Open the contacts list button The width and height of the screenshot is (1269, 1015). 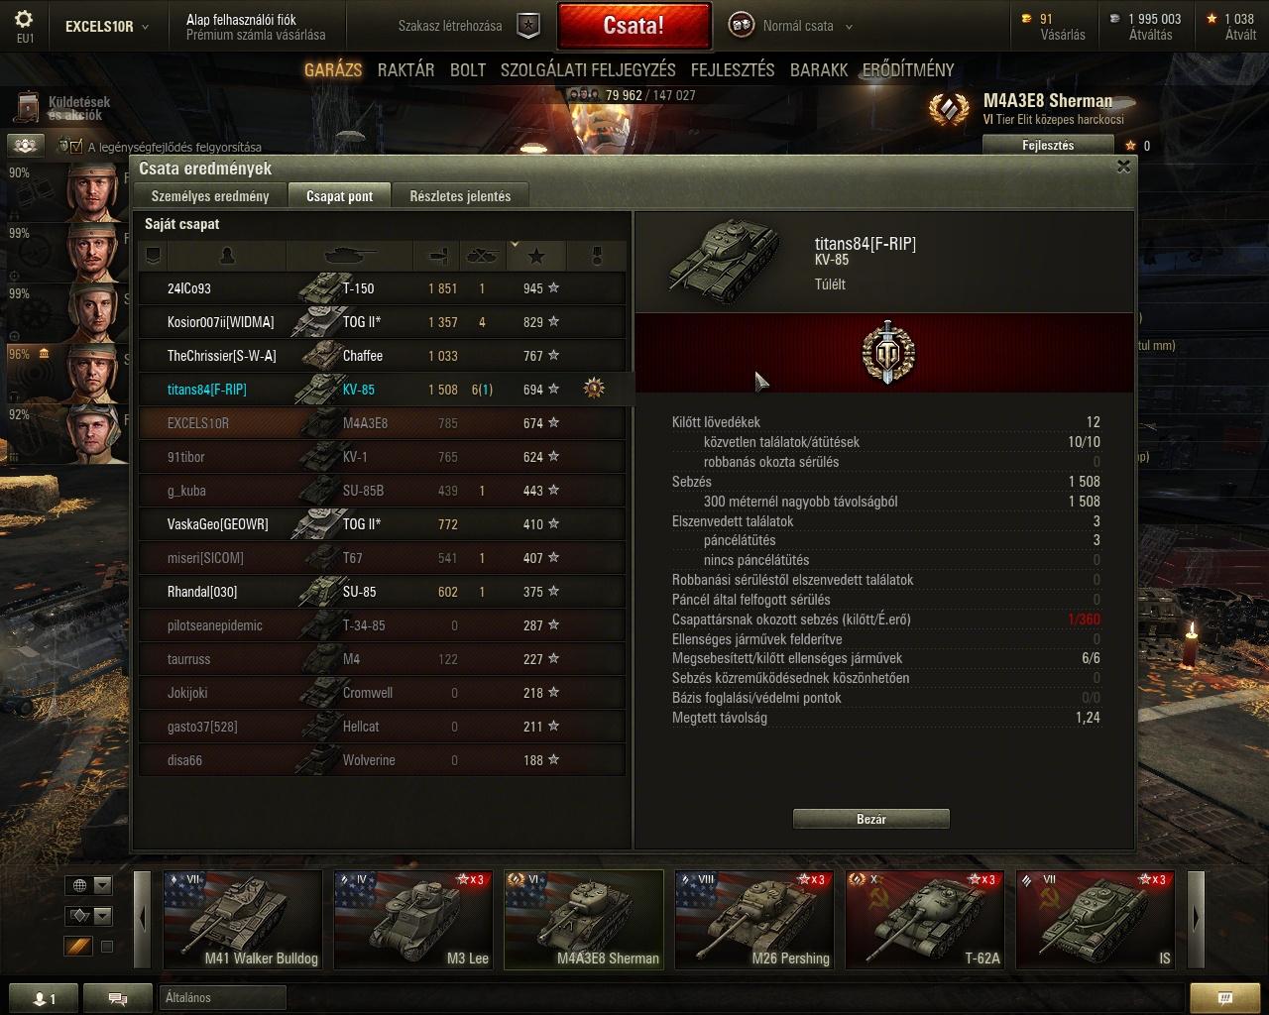point(40,998)
